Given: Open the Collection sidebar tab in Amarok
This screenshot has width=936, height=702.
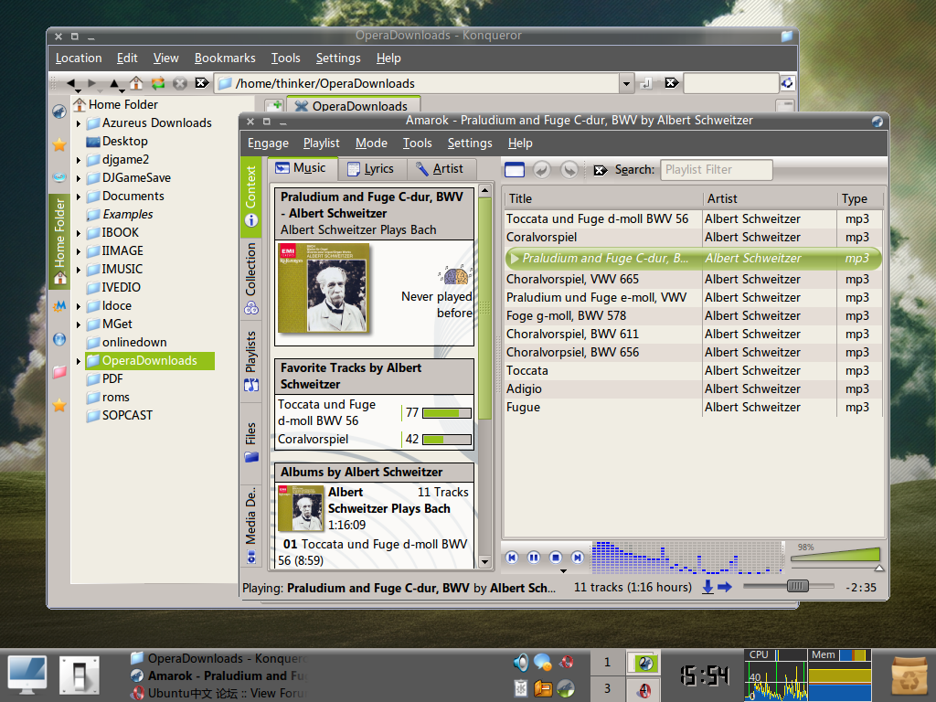Looking at the screenshot, I should point(250,278).
